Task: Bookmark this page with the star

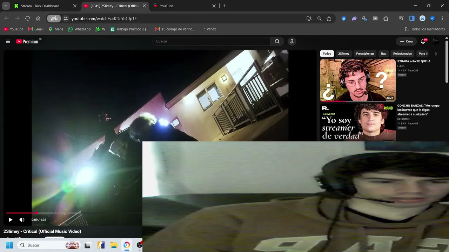Action: (329, 19)
